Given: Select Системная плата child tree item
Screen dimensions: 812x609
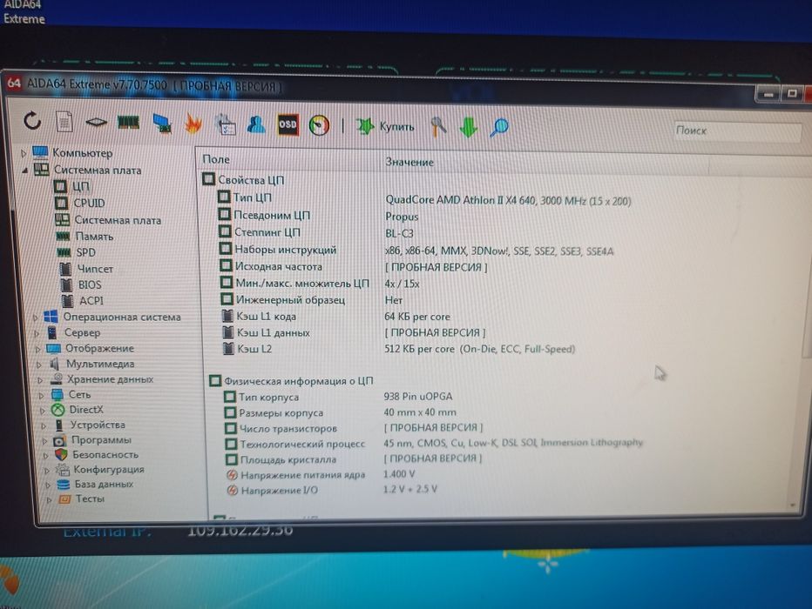Looking at the screenshot, I should coord(118,220).
